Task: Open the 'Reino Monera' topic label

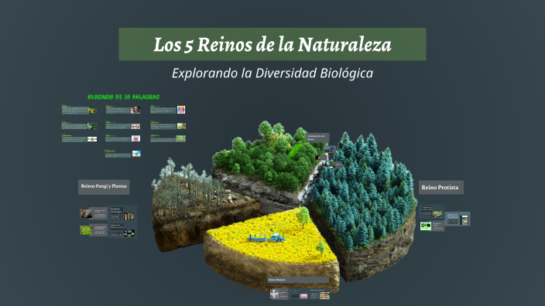Action: (x=298, y=280)
